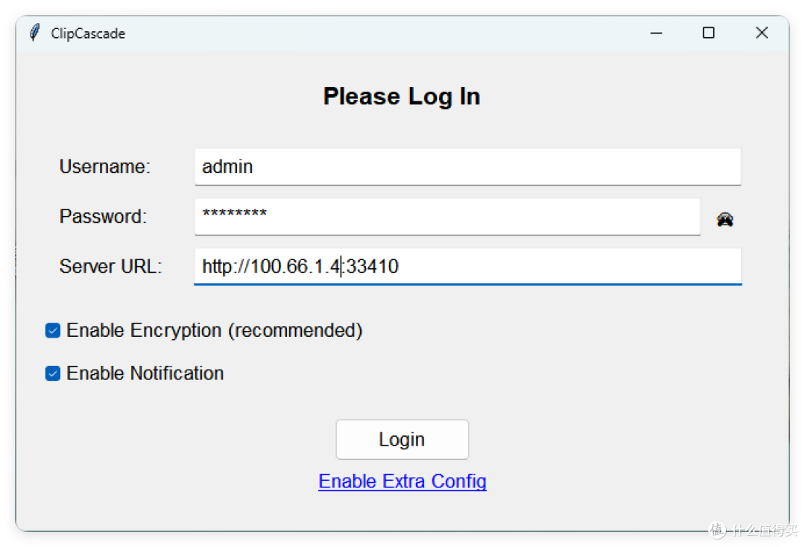Click the 'Server URL:' label
The height and width of the screenshot is (547, 805).
click(110, 266)
